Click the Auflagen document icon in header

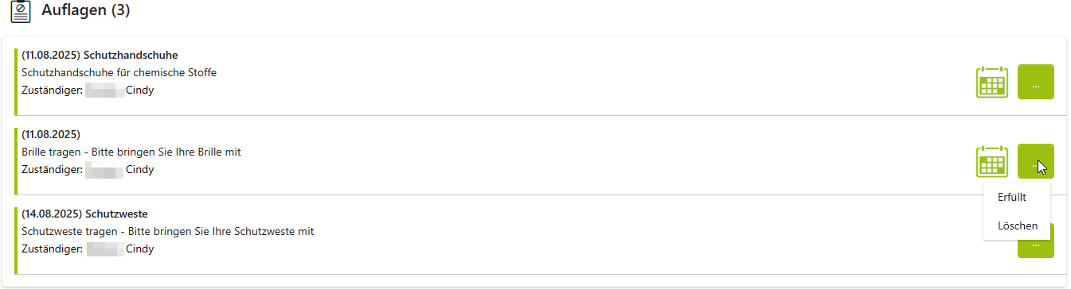click(x=21, y=11)
